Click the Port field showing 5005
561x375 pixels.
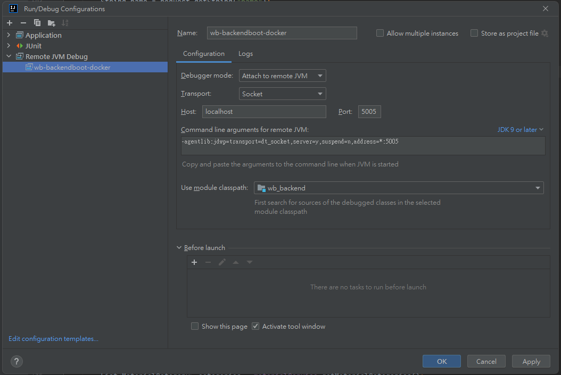point(369,112)
